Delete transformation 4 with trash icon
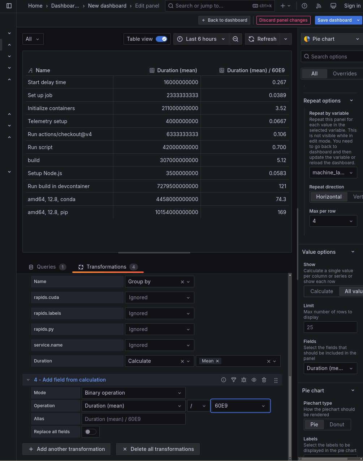 point(264,380)
